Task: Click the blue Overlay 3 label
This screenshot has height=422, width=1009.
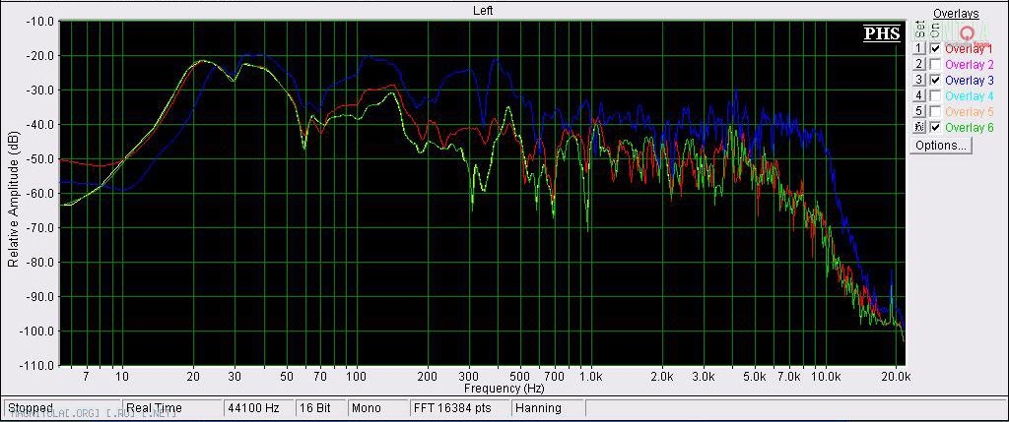Action: tap(969, 81)
